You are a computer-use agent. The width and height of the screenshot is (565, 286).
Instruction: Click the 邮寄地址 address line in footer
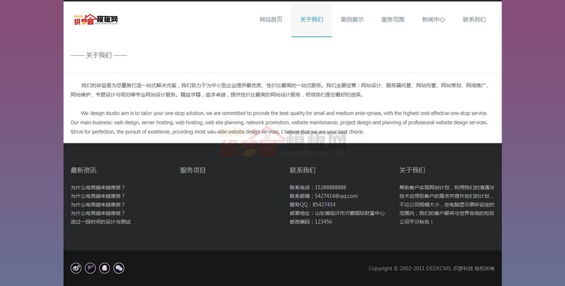click(337, 213)
